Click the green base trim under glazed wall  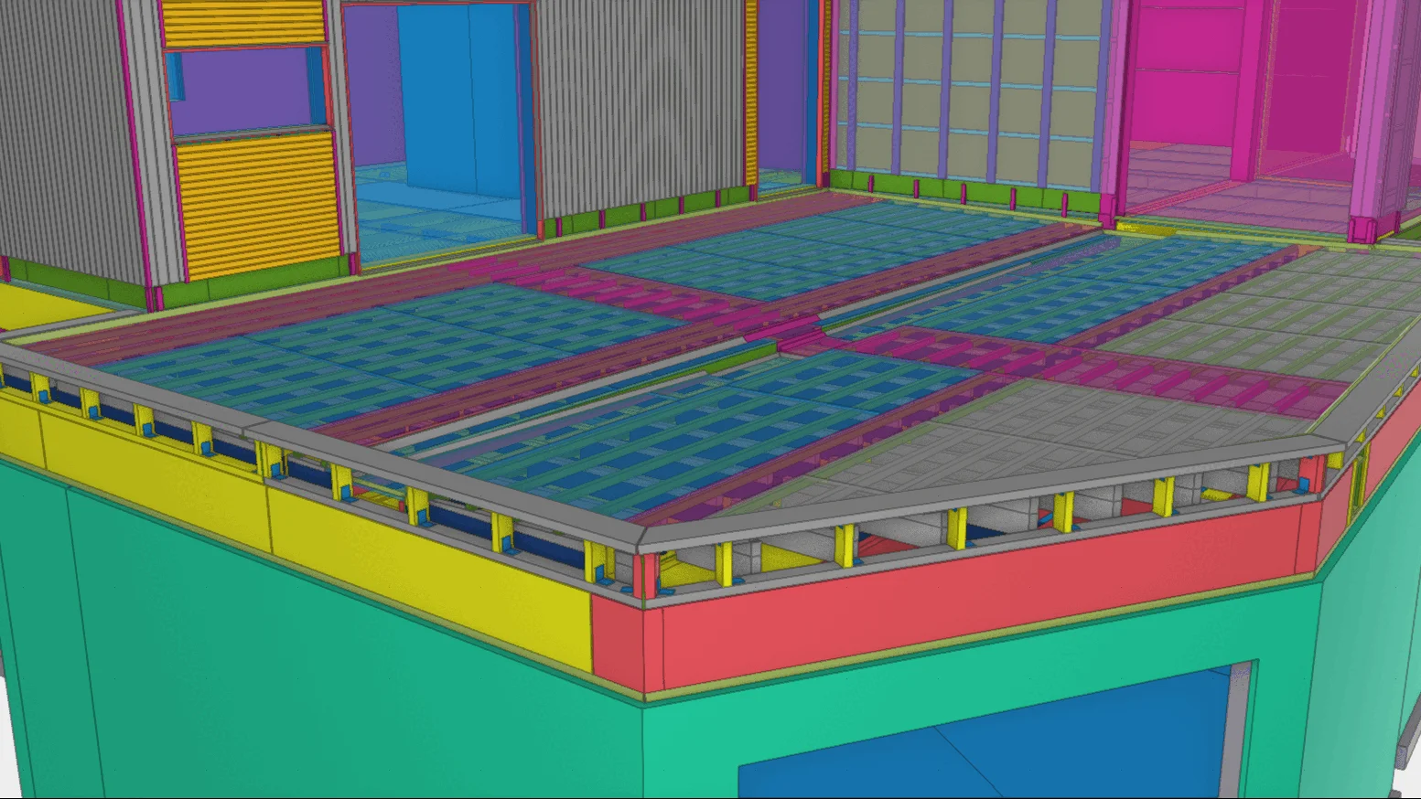click(961, 190)
